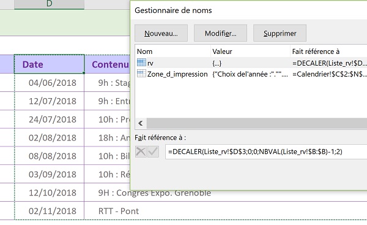Select cell with date 08/08/2018
Viewport: 367px width, 225px height.
tap(49, 156)
